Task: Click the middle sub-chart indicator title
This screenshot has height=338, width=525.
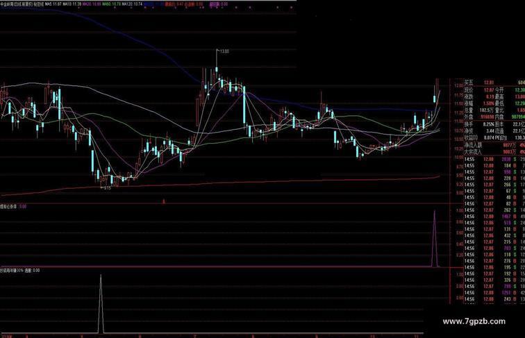Action: pos(9,207)
